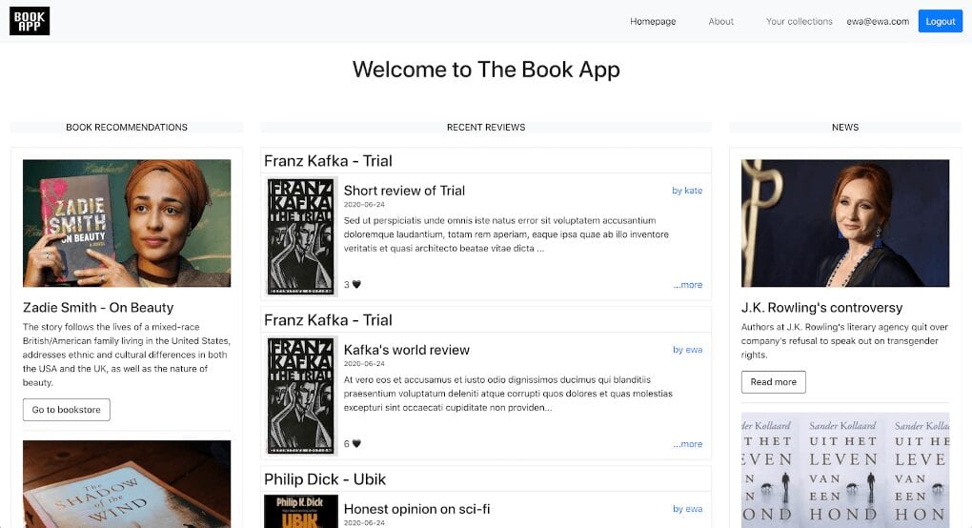The image size is (972, 528).
Task: Open the Honest opinion on sci-fi title
Action: (416, 509)
